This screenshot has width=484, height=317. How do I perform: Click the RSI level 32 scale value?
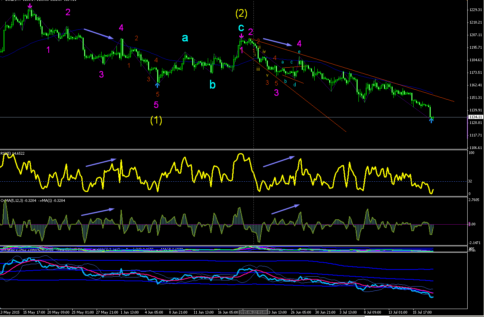470,181
